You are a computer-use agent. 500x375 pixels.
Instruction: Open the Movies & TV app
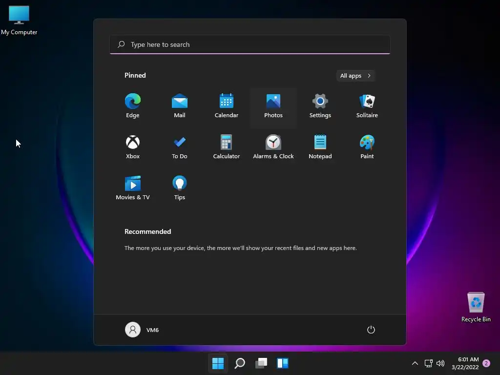133,188
